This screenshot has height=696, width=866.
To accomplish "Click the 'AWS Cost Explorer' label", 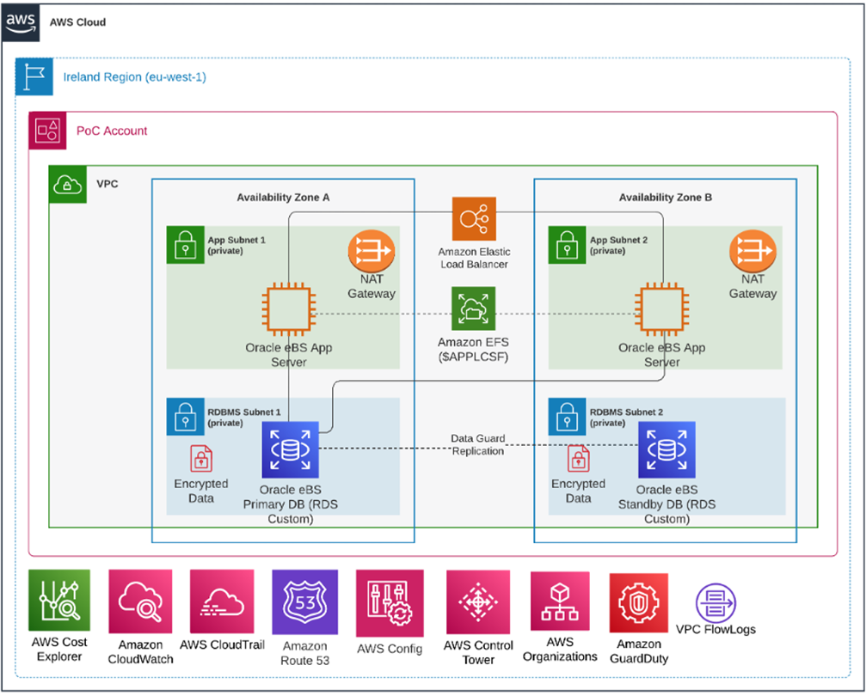I will [x=59, y=650].
